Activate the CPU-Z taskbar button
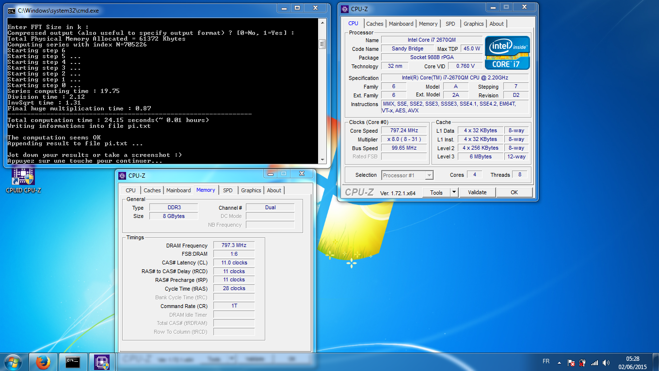The width and height of the screenshot is (659, 371). (102, 362)
